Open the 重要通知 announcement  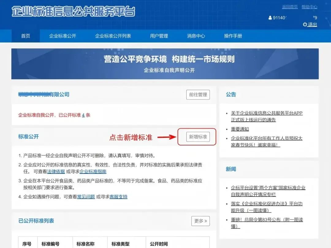[240, 129]
